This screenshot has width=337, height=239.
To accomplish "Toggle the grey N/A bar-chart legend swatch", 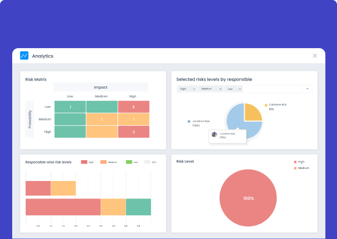I will click(147, 162).
